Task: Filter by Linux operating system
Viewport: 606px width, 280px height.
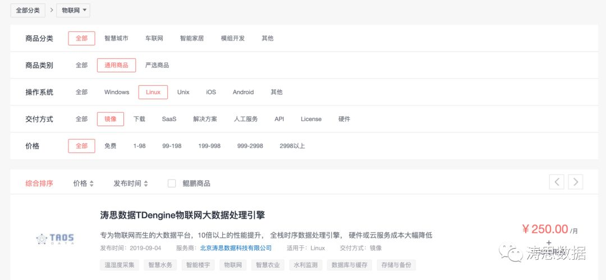Action: [x=153, y=92]
